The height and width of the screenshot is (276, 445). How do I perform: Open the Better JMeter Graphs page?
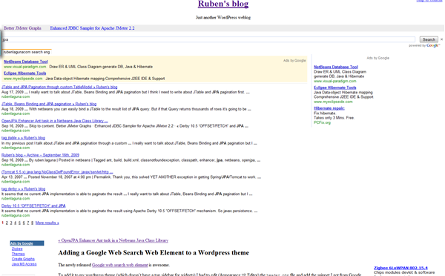click(22, 28)
